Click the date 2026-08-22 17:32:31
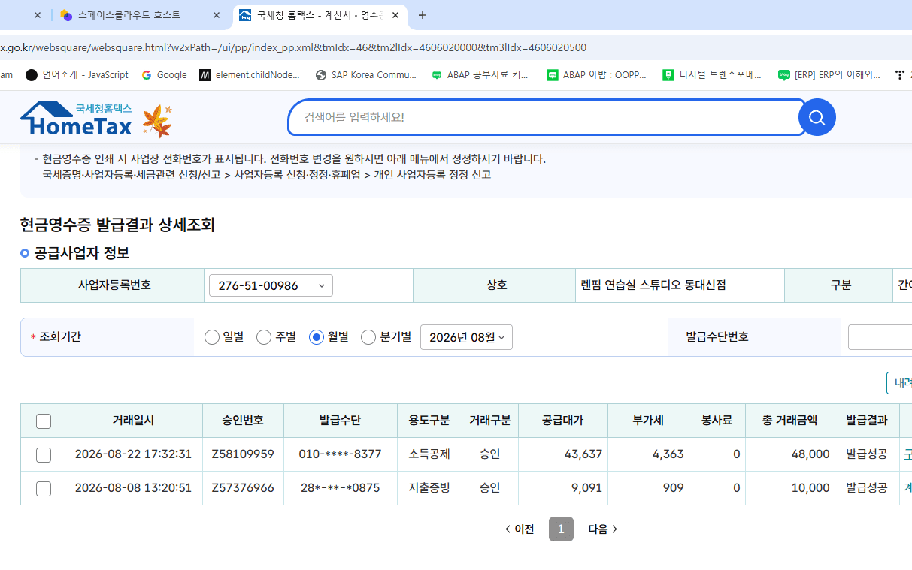The image size is (912, 570). point(133,454)
